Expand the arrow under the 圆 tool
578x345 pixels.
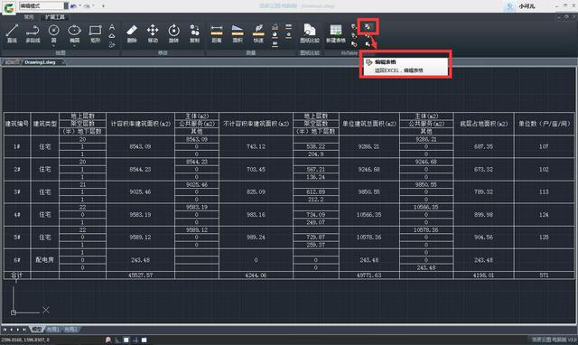point(54,46)
